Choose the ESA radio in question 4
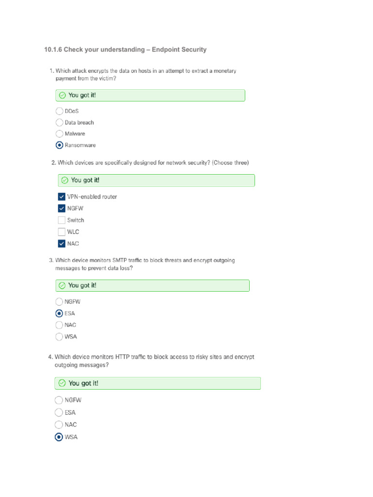373x497 pixels. point(59,413)
